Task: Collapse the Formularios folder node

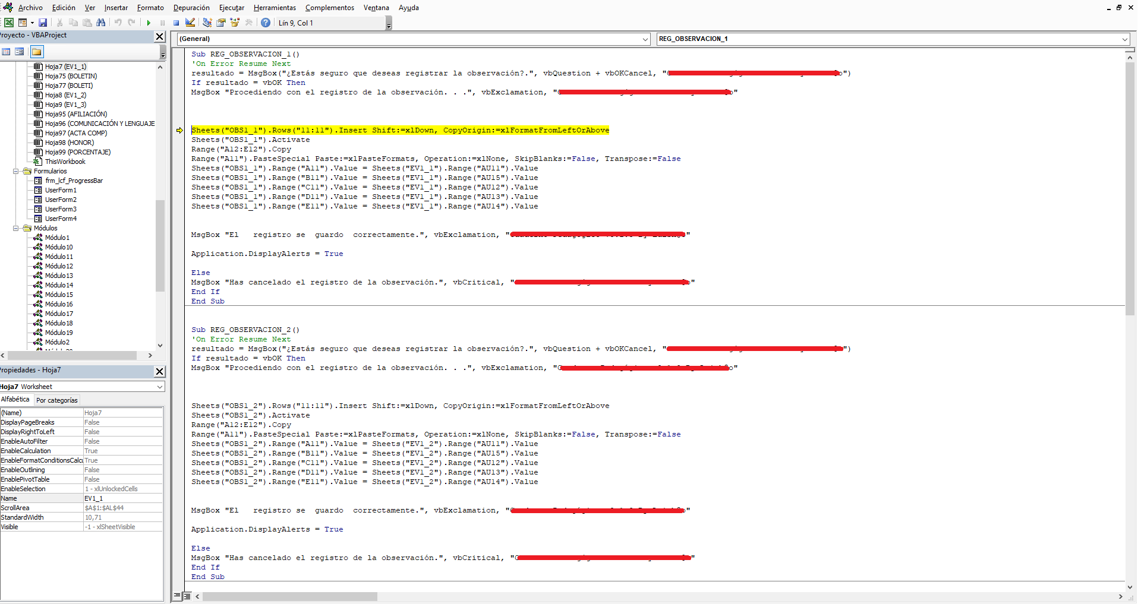Action: click(x=16, y=171)
